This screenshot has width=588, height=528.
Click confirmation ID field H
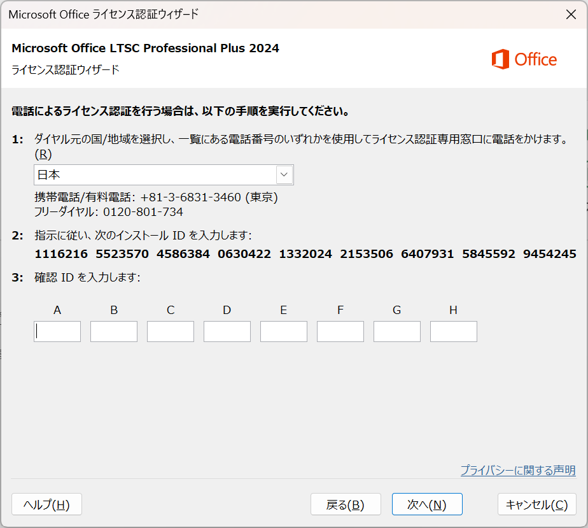click(x=454, y=331)
